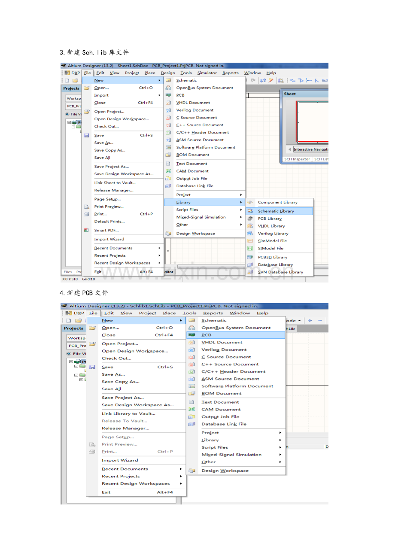The image size is (395, 559).
Task: Click the PCB3D Library icon
Action: pyautogui.click(x=250, y=257)
